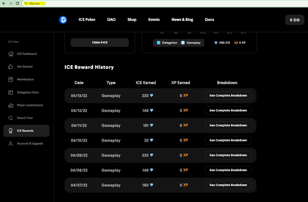This screenshot has height=202, width=308.
Task: Click the Account & Upgrade person icon
Action: click(11, 143)
